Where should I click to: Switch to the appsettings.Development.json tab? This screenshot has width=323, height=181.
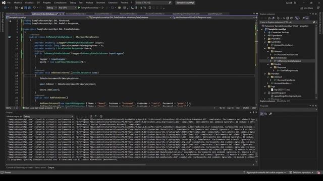point(186,14)
